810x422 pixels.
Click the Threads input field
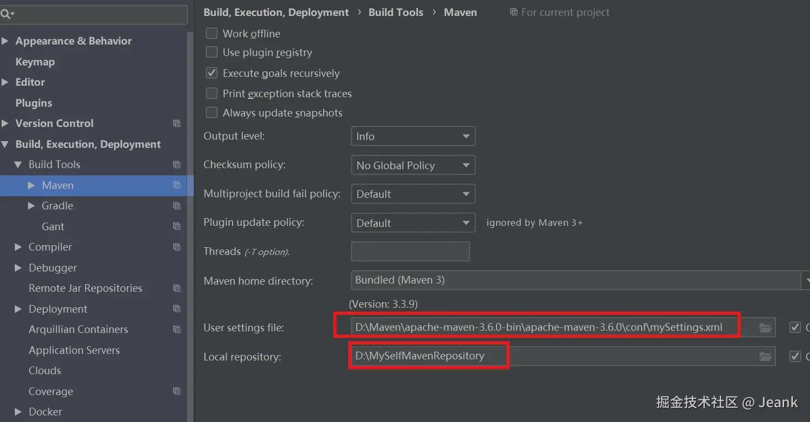410,252
